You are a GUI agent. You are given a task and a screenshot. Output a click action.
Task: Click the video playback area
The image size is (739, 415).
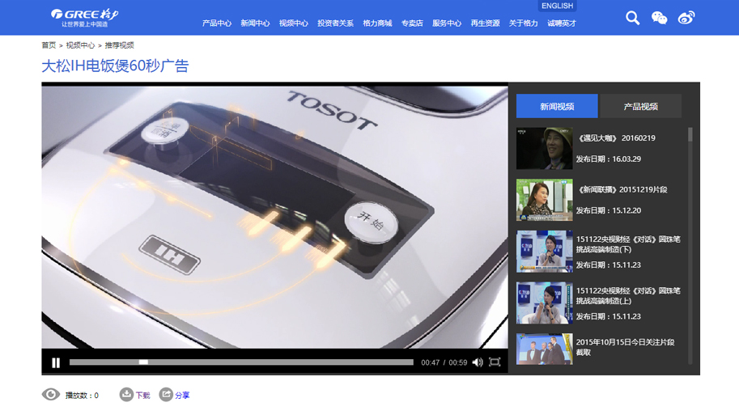(x=274, y=217)
